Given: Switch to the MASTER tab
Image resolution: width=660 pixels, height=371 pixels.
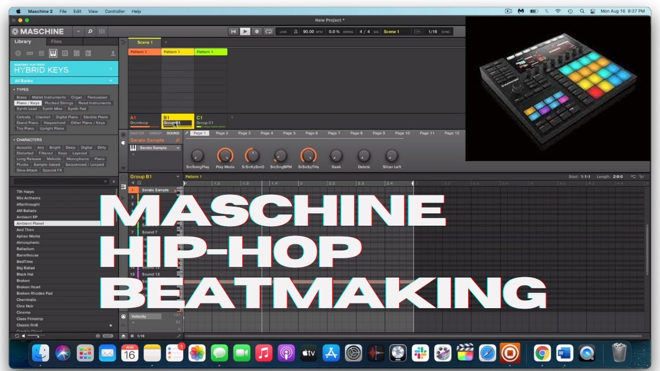Looking at the screenshot, I should point(137,133).
